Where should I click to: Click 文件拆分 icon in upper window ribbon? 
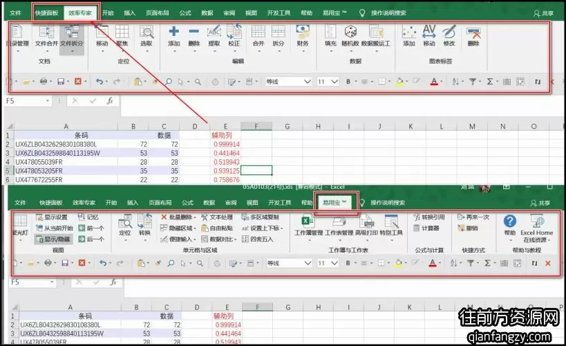71,32
